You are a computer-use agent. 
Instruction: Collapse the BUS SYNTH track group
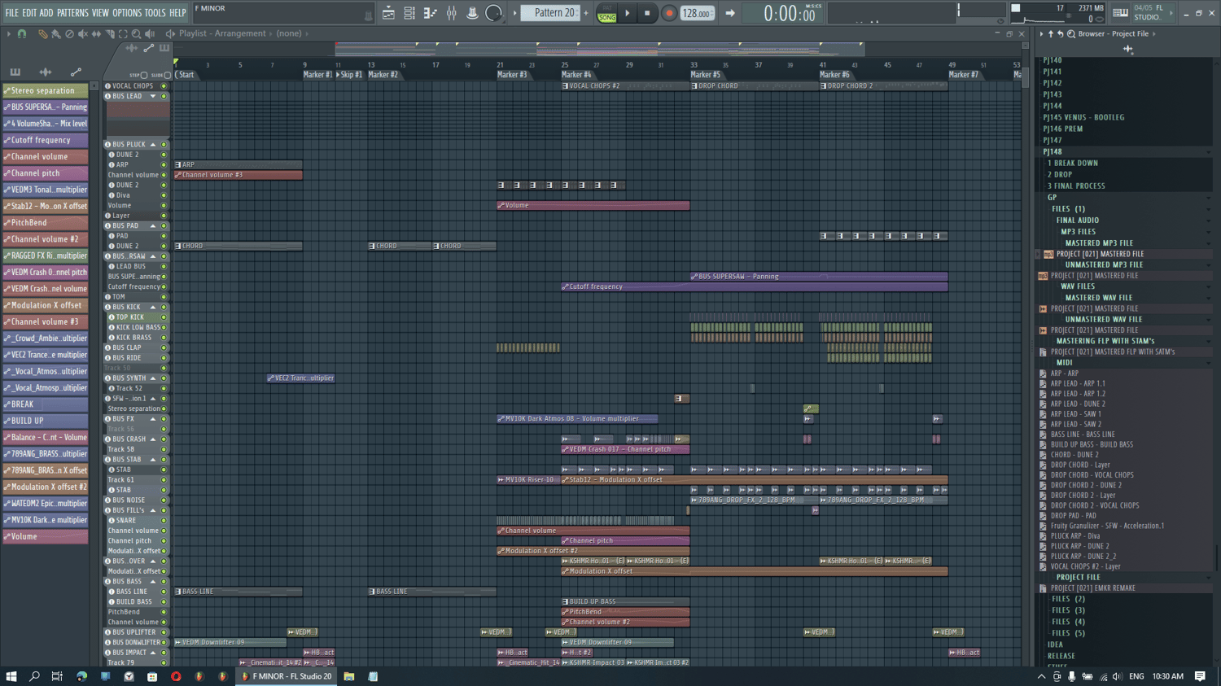(x=153, y=378)
